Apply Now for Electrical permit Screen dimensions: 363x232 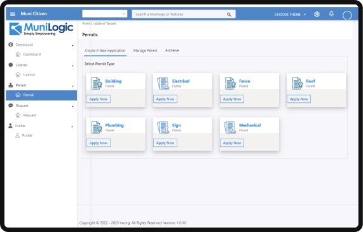coord(165,99)
